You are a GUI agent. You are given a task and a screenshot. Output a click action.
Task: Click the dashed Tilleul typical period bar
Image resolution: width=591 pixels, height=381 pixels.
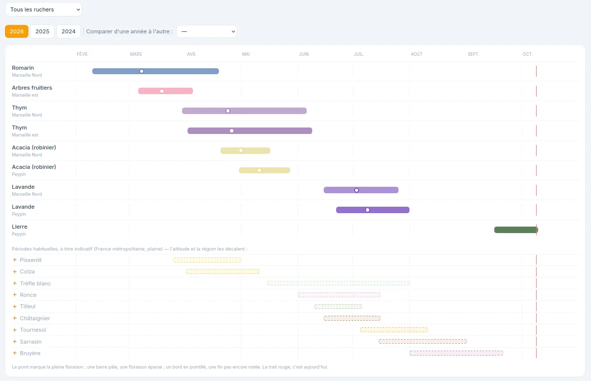coord(338,306)
